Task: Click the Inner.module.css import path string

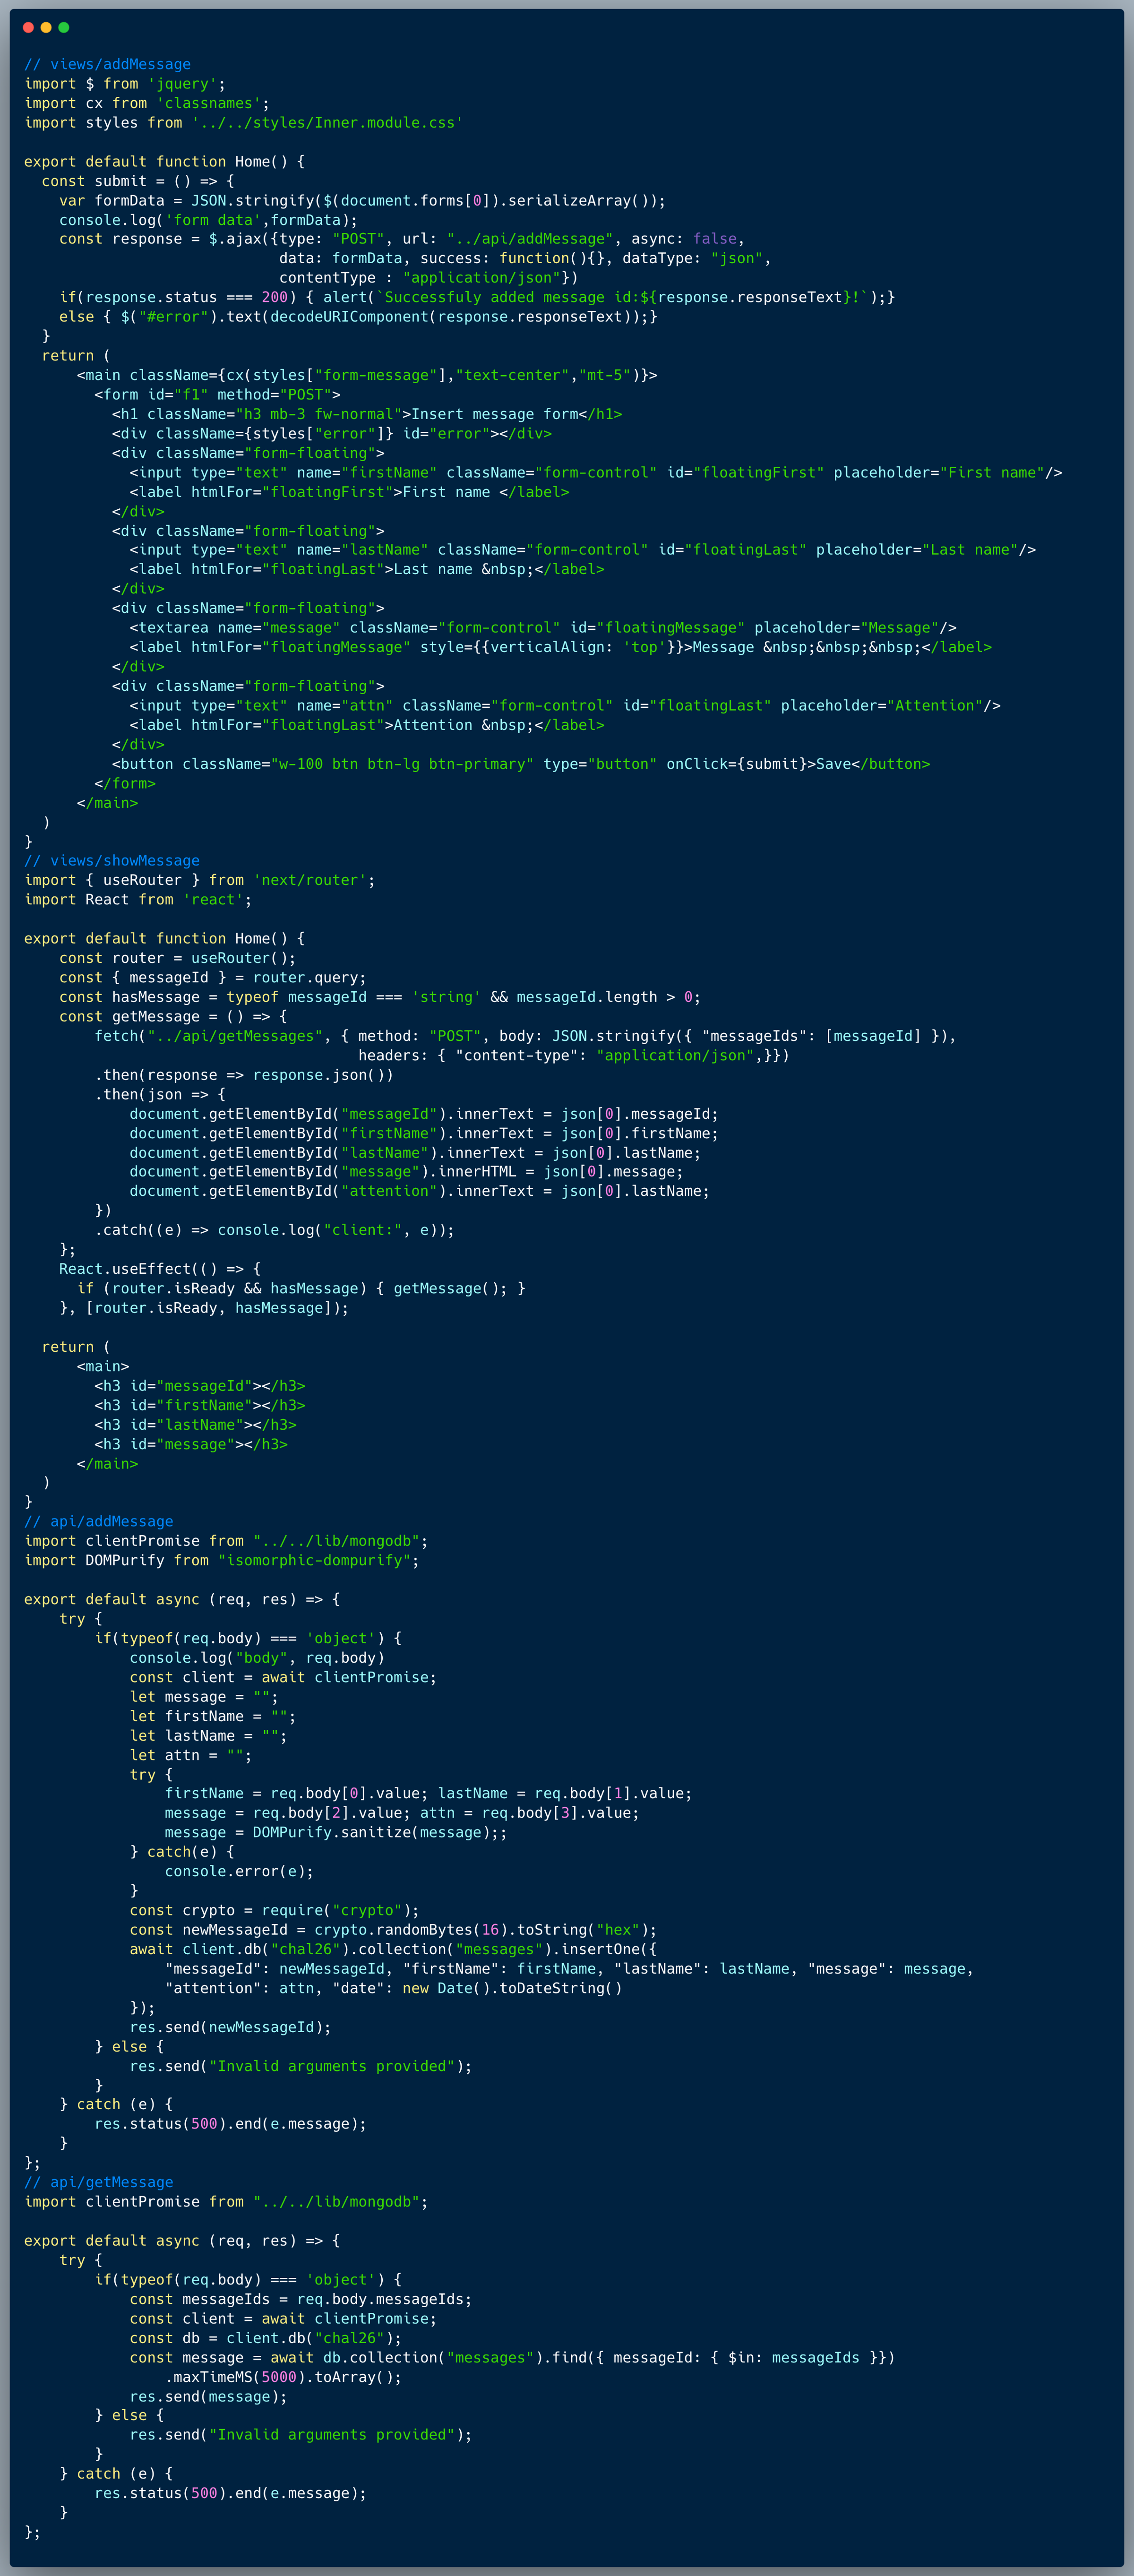Action: 325,122
